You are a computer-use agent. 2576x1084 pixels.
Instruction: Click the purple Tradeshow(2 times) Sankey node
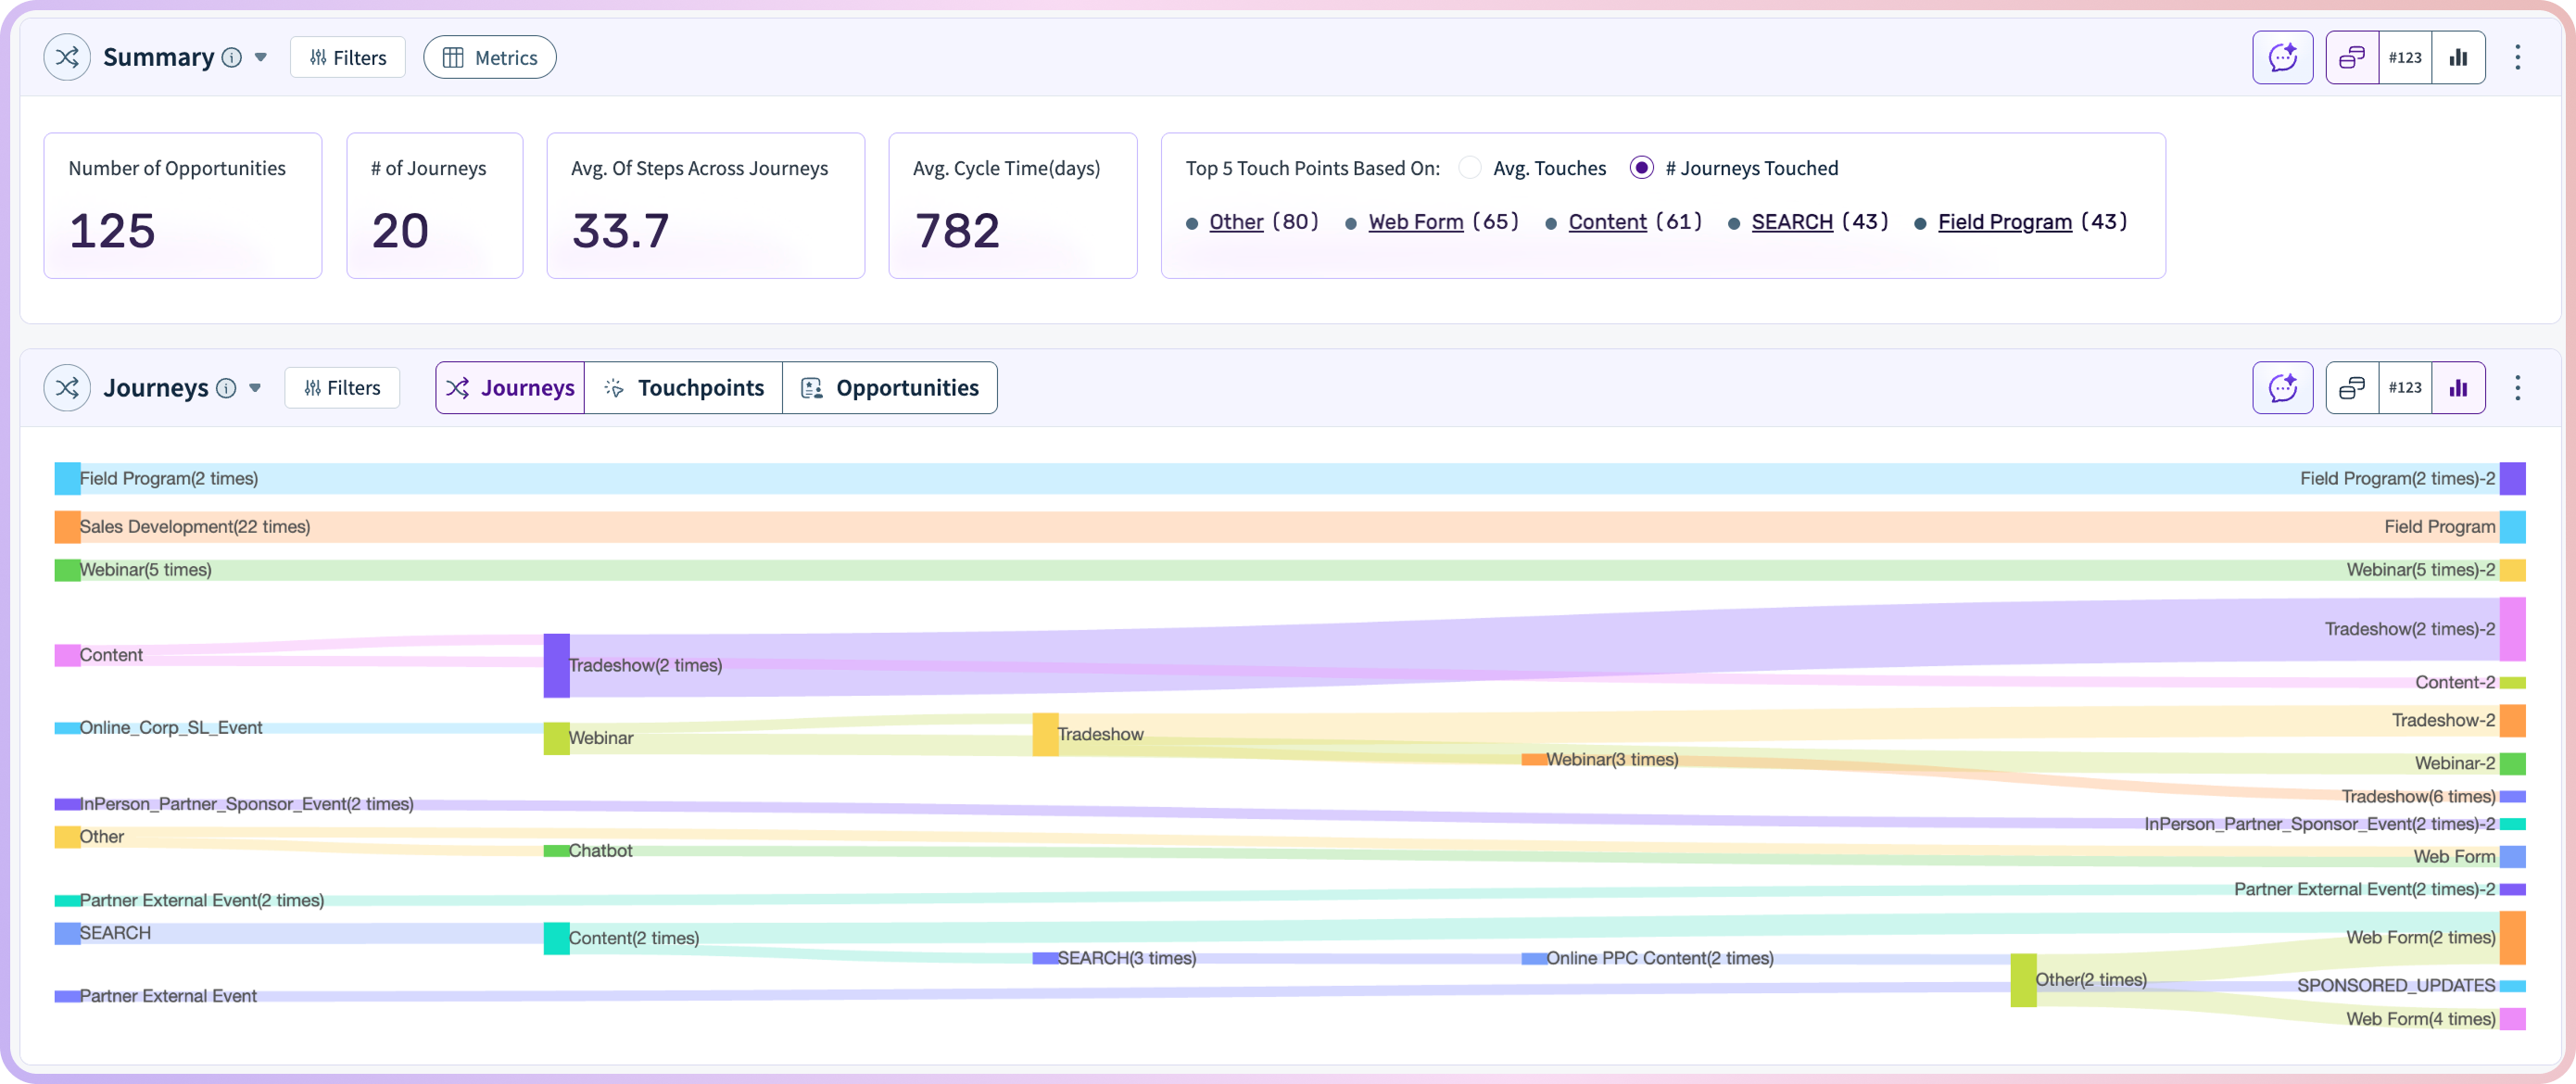point(556,666)
